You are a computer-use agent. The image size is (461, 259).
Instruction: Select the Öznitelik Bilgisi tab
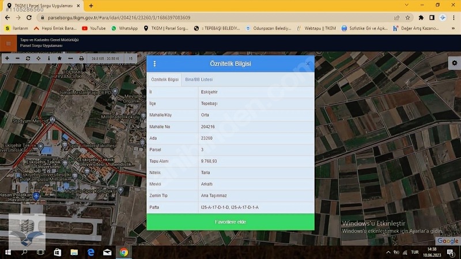click(x=165, y=79)
